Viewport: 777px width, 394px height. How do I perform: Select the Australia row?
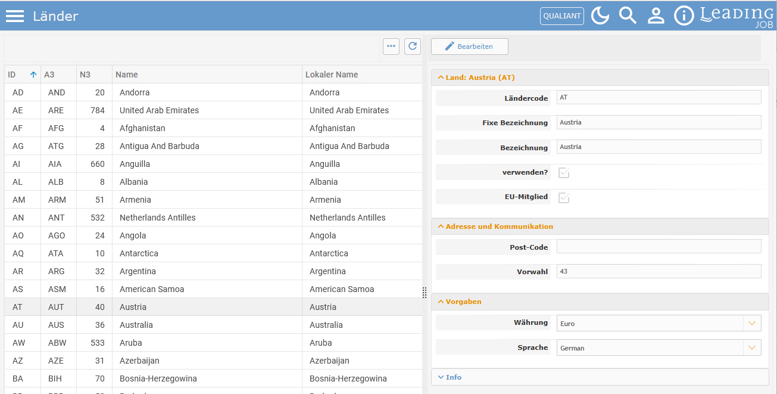coord(213,325)
